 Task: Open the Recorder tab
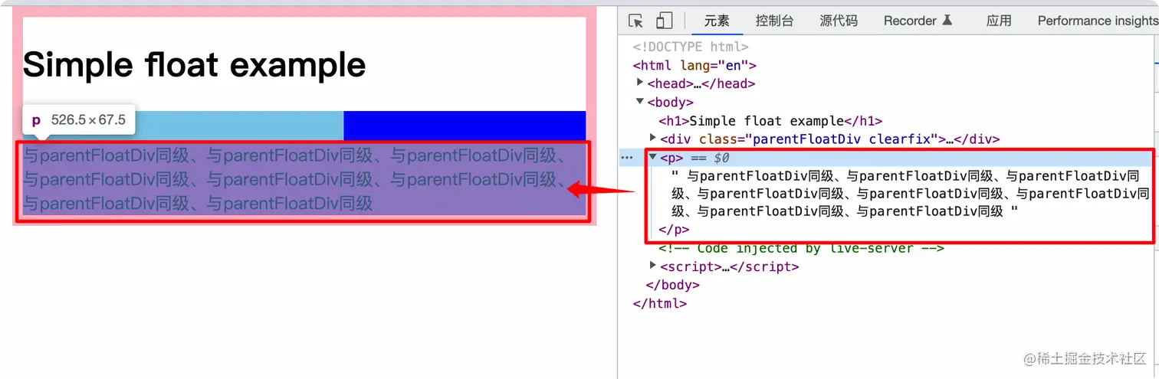click(918, 21)
